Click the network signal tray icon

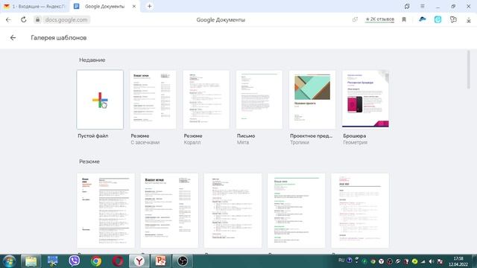(423, 261)
